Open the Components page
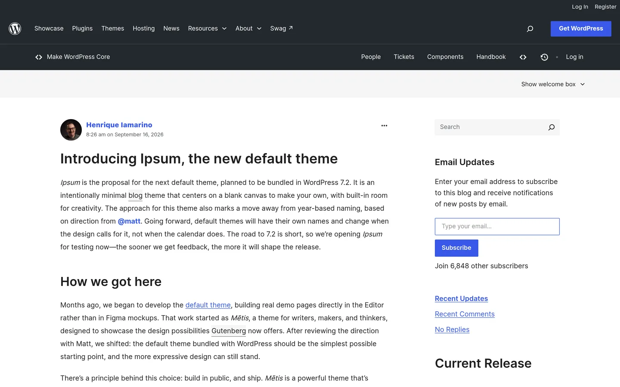 tap(445, 57)
